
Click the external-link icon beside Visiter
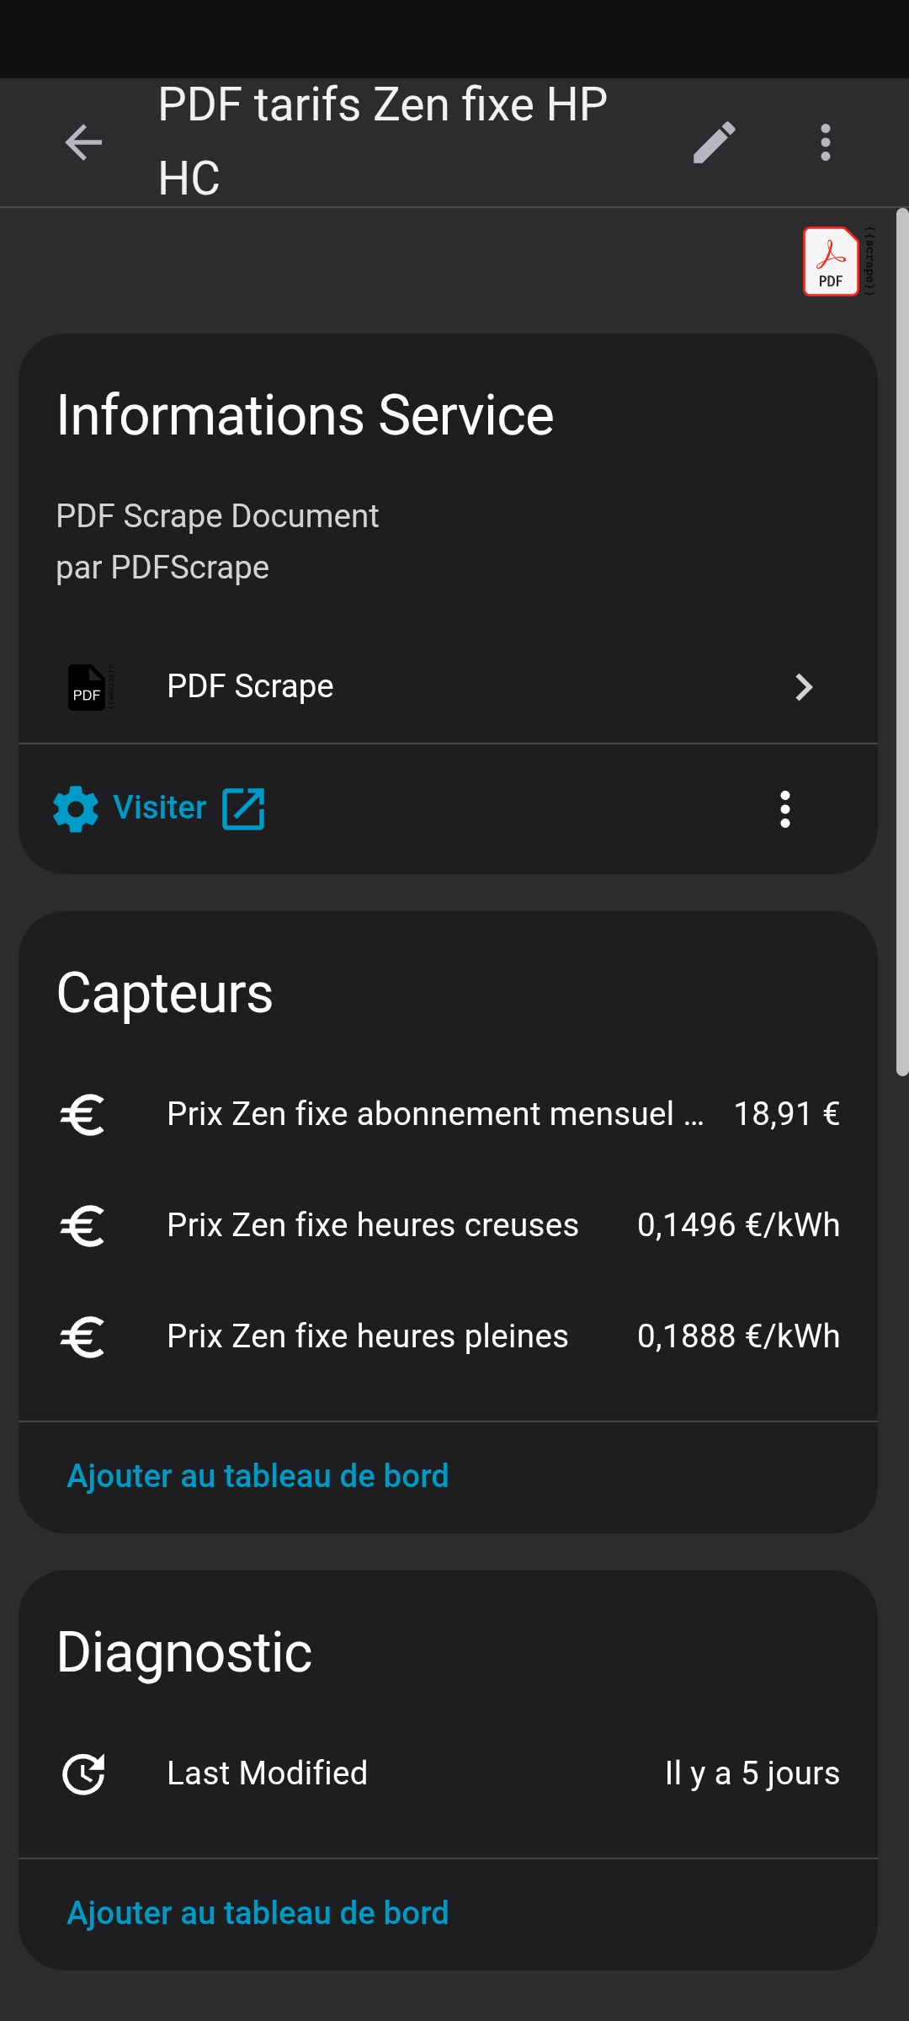(243, 809)
